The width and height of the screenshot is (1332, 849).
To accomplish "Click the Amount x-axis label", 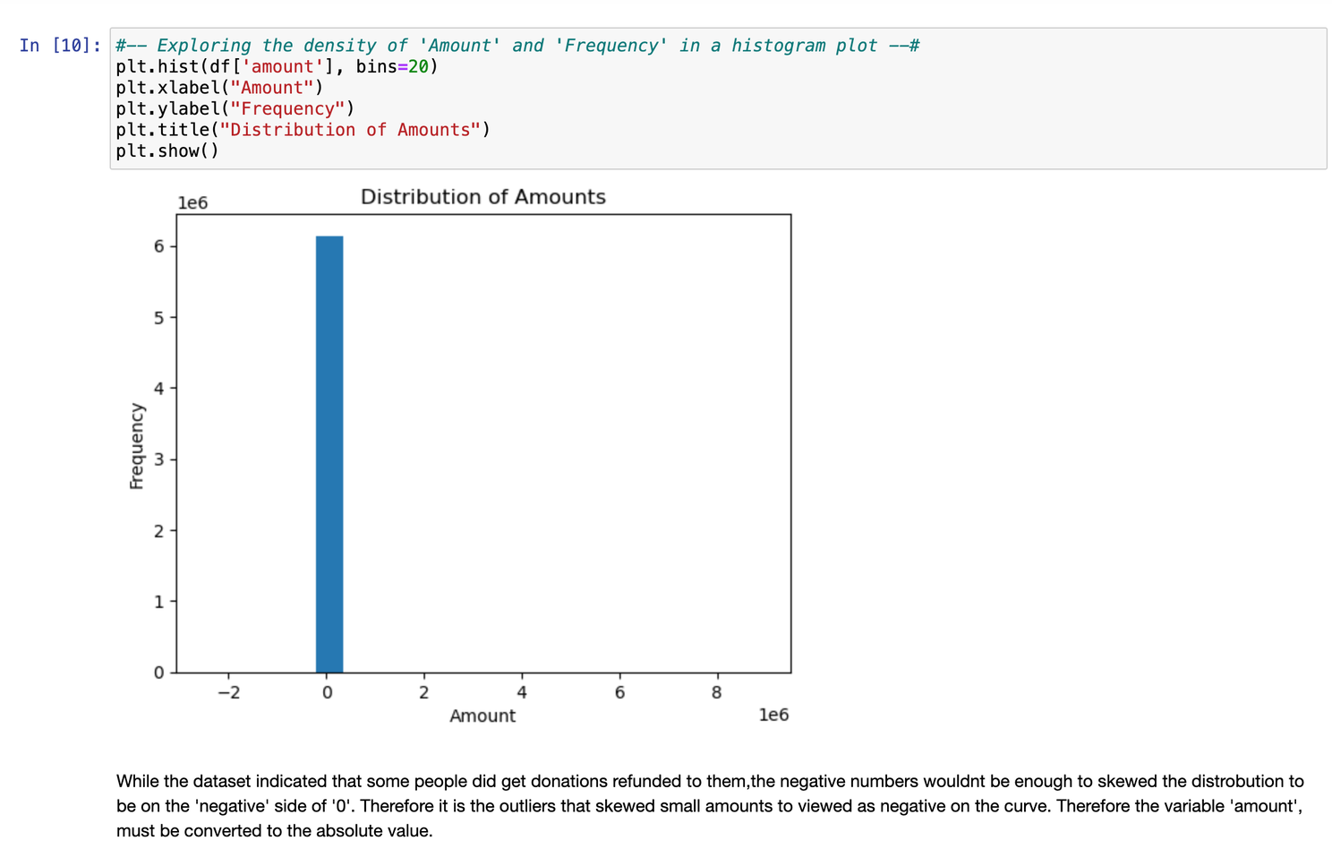I will [482, 716].
